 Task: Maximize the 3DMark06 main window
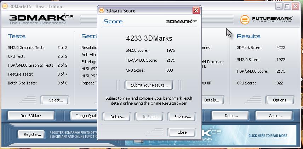click(x=287, y=6)
